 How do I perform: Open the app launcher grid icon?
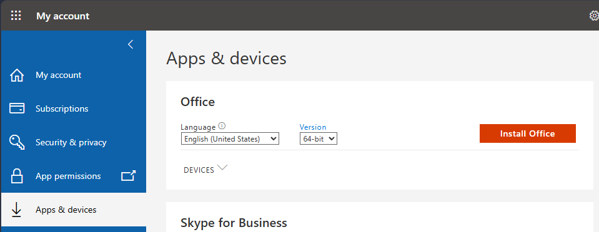coord(16,16)
